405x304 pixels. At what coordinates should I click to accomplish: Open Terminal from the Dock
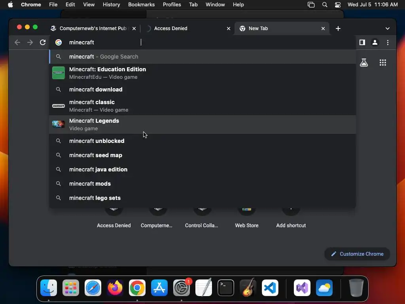click(226, 288)
